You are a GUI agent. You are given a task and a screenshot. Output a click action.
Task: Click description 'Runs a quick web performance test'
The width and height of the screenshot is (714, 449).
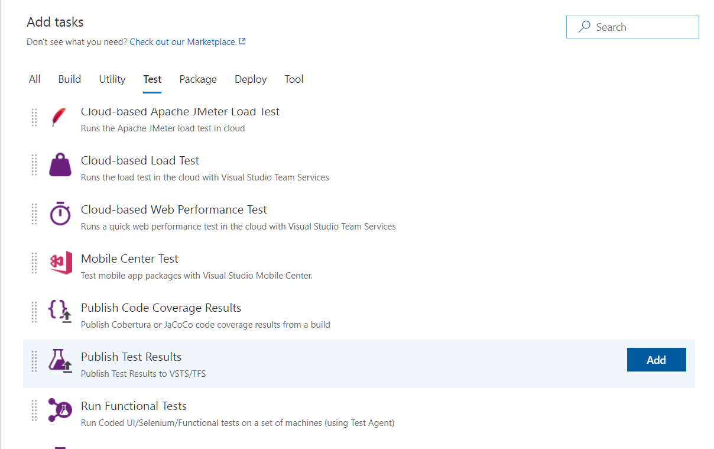238,227
